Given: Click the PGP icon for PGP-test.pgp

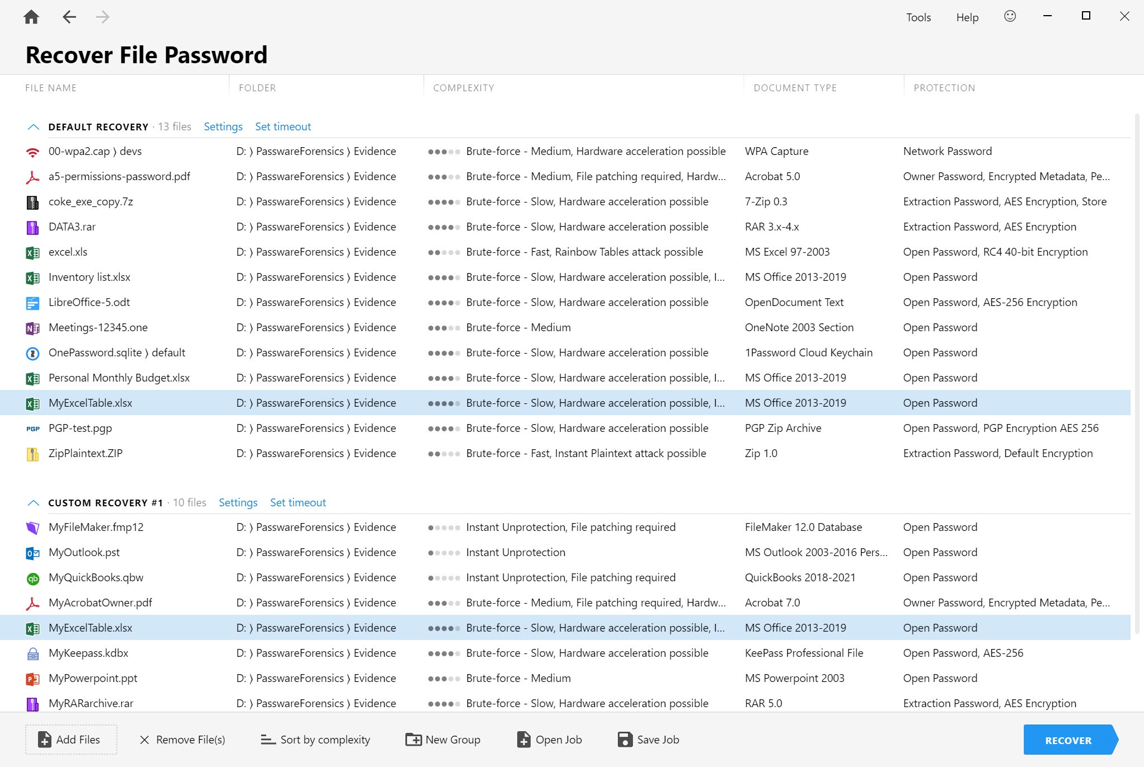Looking at the screenshot, I should point(33,429).
